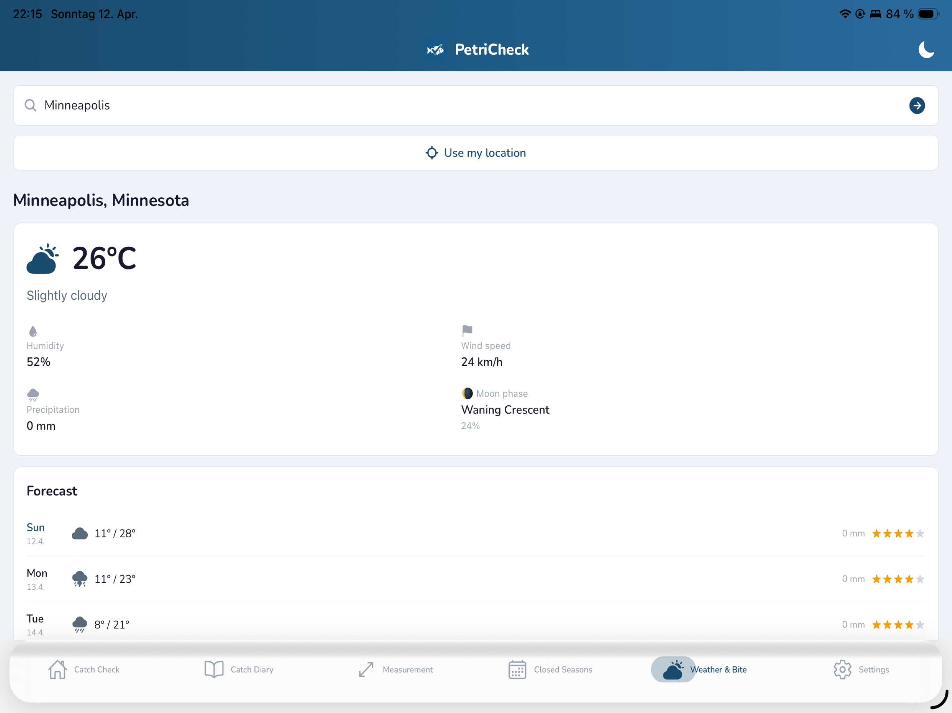
Task: Click Tuesday's bite star rating
Action: pyautogui.click(x=898, y=625)
